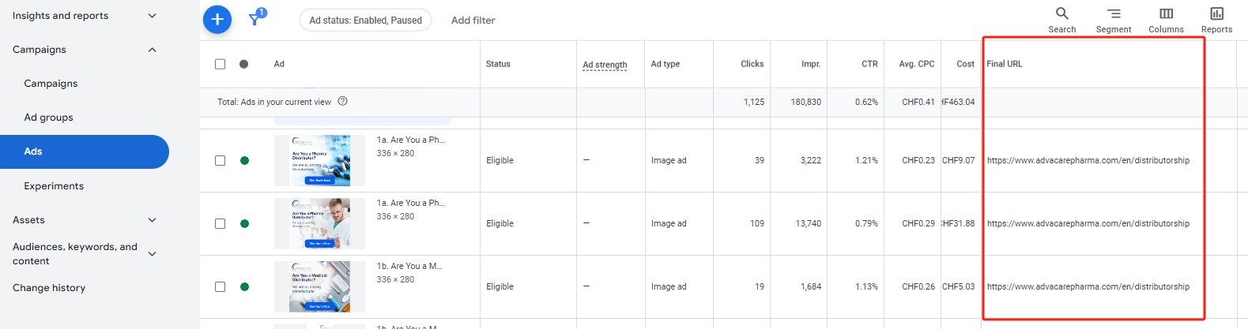The image size is (1248, 329).
Task: Open the first ad's distributorship Final URL
Action: tap(1088, 160)
